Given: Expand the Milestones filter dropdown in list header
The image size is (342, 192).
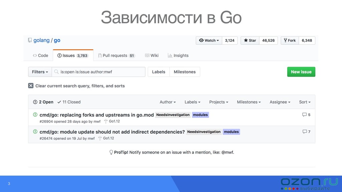Looking at the screenshot, I should (x=249, y=102).
